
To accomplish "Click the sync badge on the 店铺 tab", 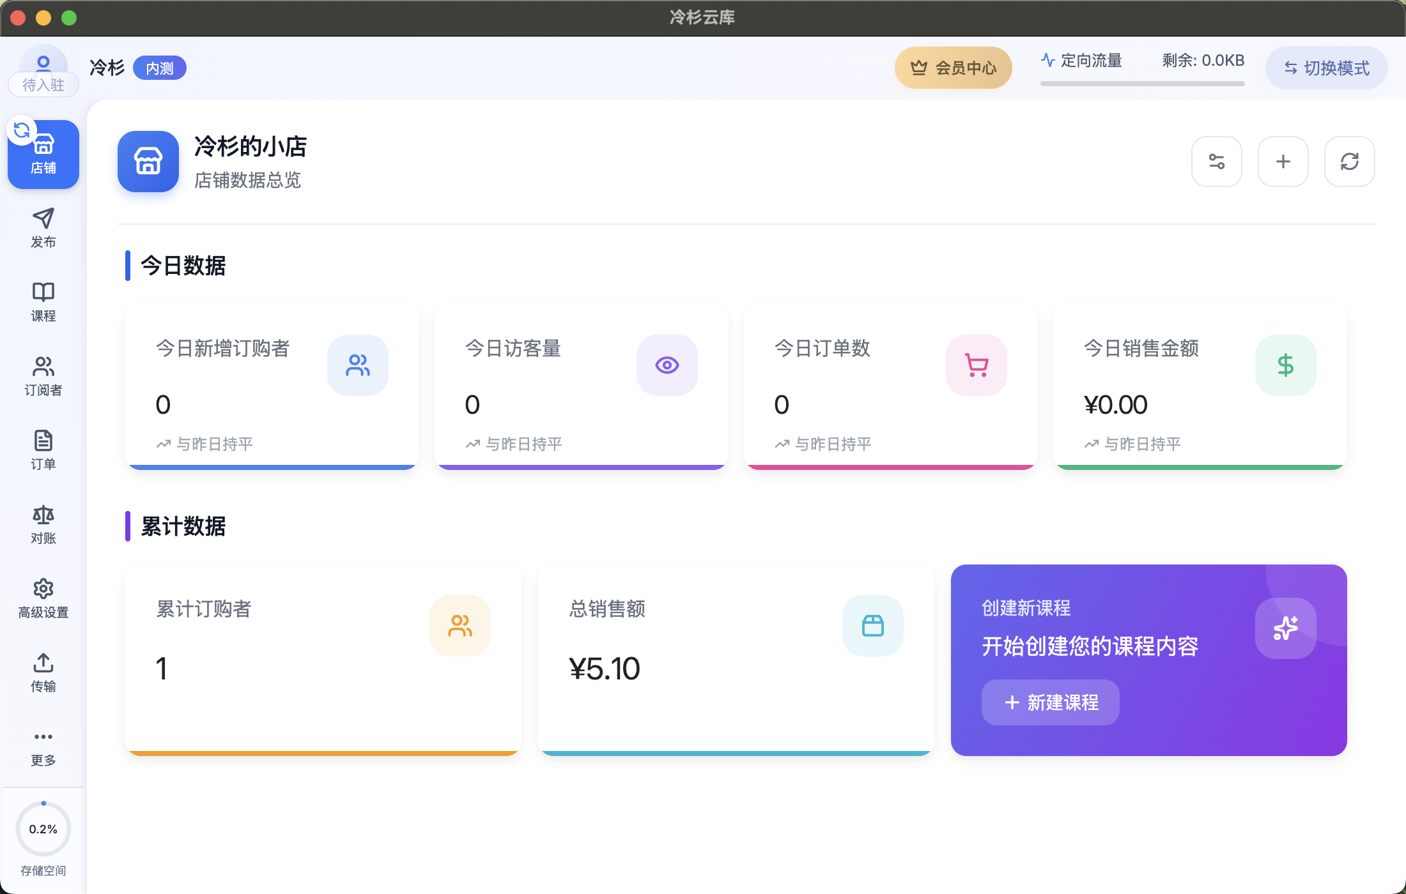I will pos(22,131).
